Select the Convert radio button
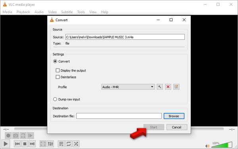 point(55,61)
